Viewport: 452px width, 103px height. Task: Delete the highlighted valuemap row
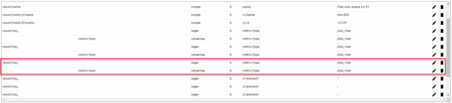pos(442,71)
